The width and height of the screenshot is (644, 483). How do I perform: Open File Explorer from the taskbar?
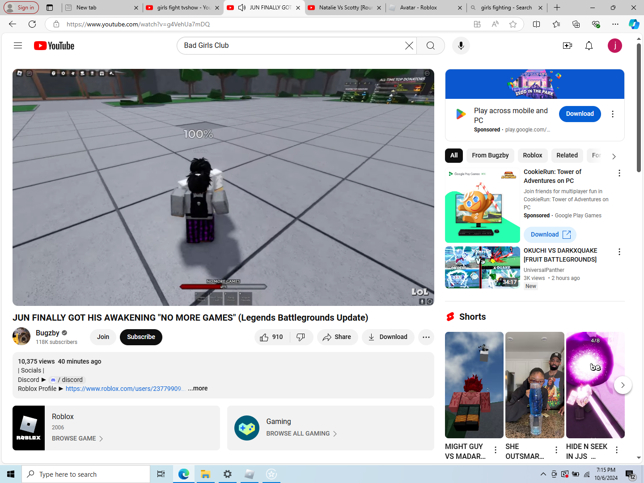[x=205, y=474]
